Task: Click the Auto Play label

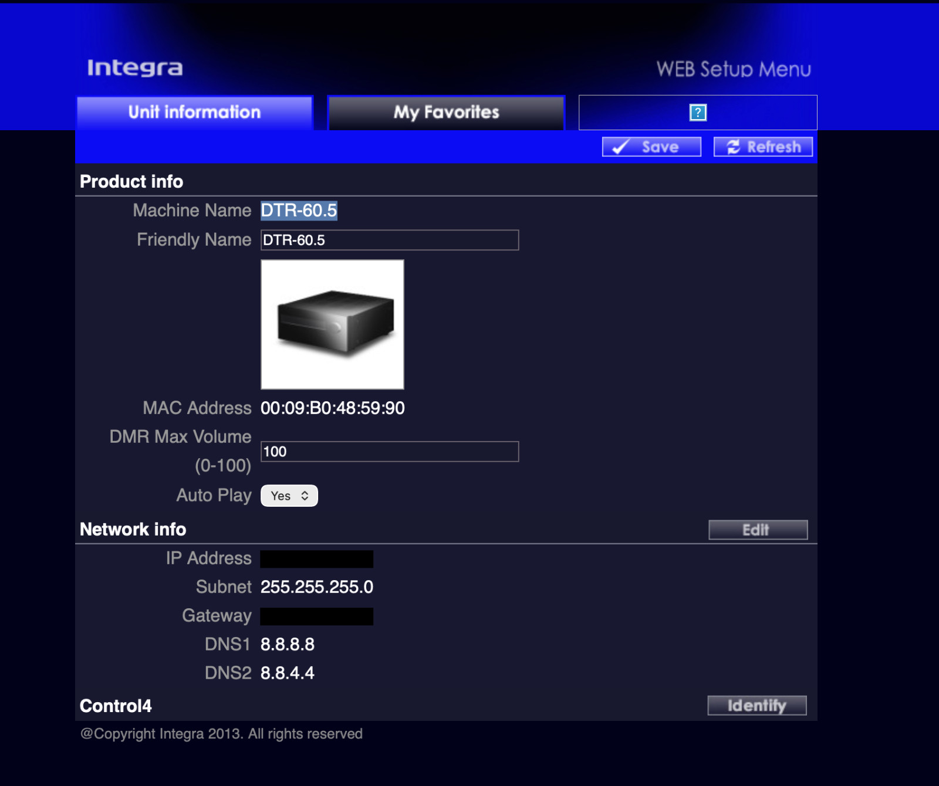Action: tap(214, 496)
